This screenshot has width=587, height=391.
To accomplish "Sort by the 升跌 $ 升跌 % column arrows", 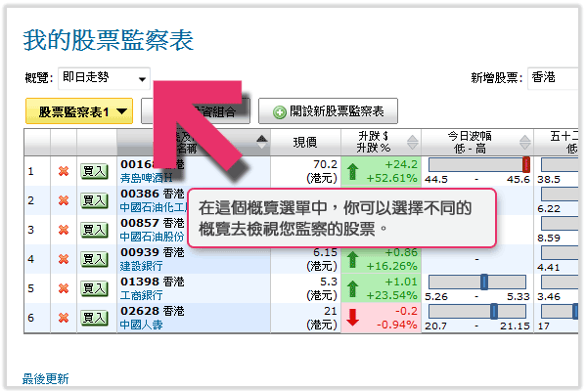I will [412, 142].
